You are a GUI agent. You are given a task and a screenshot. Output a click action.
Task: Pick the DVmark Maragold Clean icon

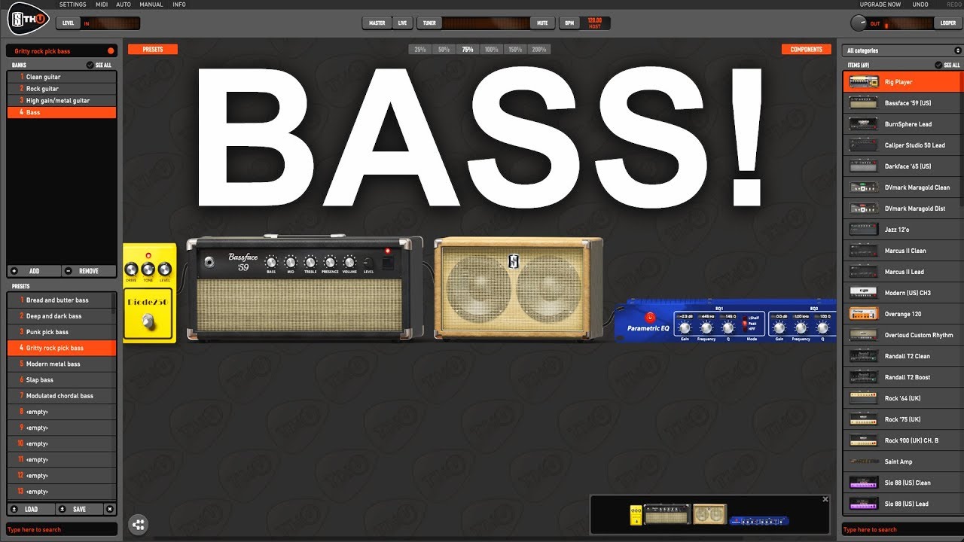[x=862, y=187]
